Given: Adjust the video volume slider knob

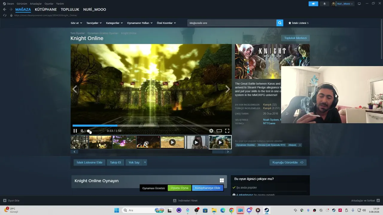Looking at the screenshot, I should coord(89,131).
